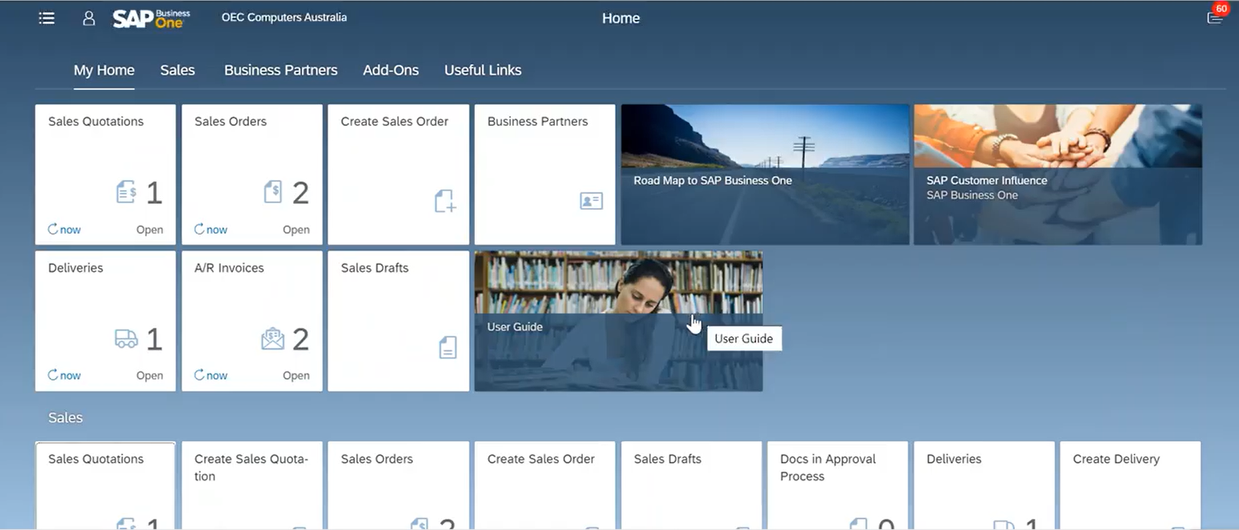Open Road Map to SAP Business One tile
The image size is (1239, 530).
(765, 174)
